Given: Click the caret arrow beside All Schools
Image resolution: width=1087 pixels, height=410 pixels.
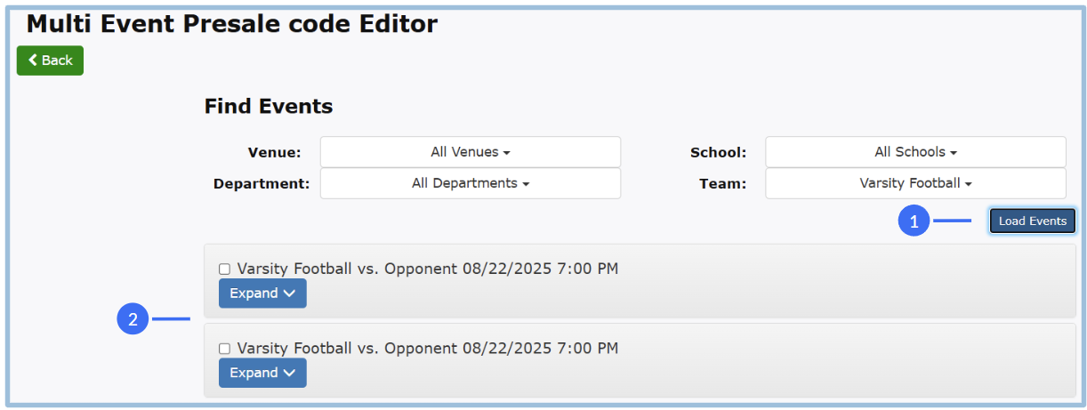Looking at the screenshot, I should (954, 153).
